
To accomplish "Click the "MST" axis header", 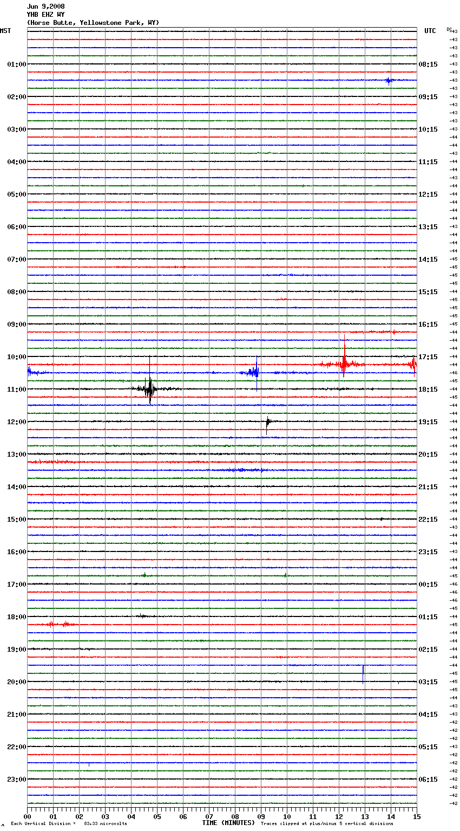I will click(5, 31).
